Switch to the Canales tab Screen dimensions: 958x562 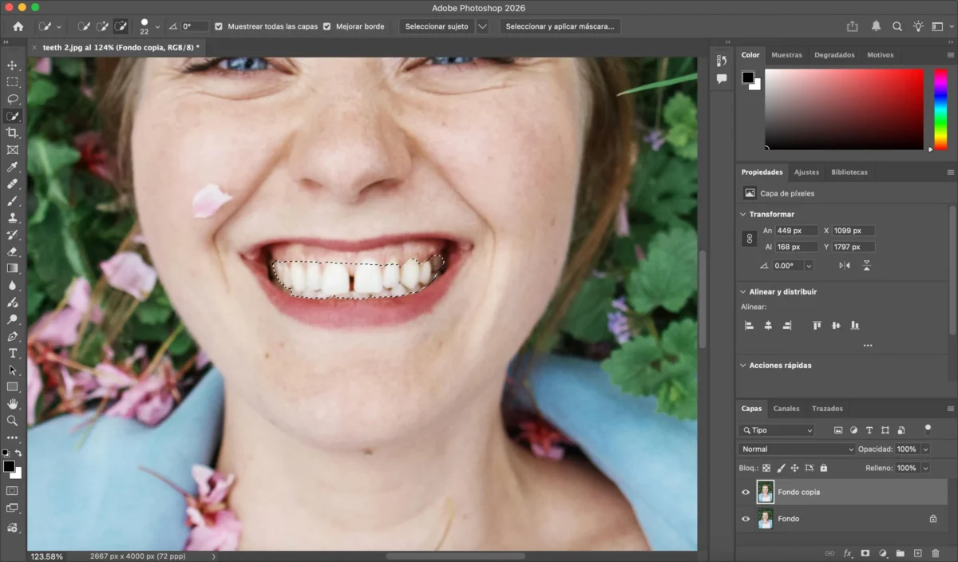click(x=786, y=409)
